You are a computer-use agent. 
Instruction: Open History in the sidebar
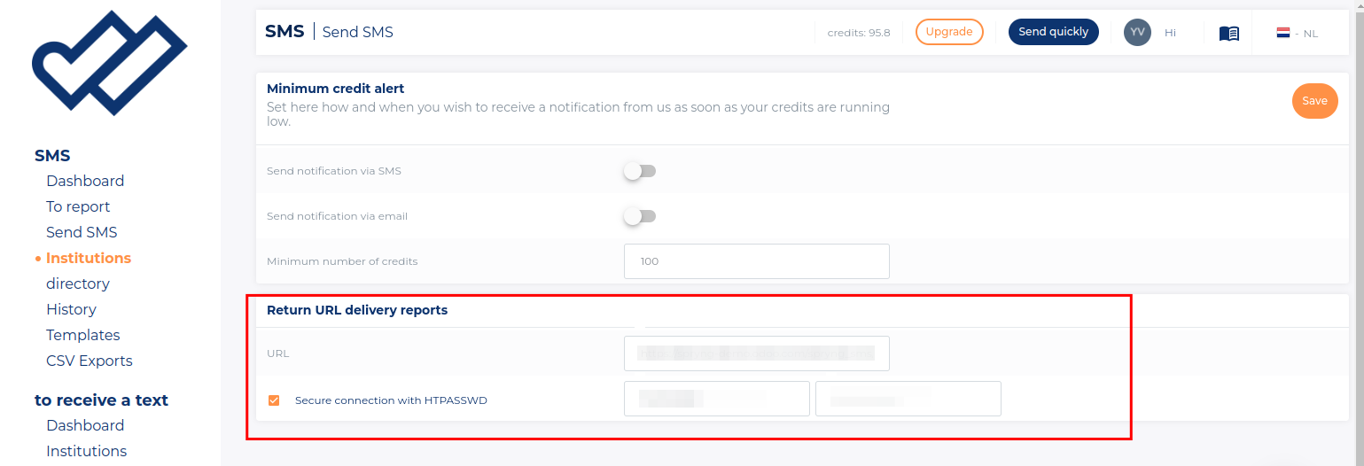[71, 309]
